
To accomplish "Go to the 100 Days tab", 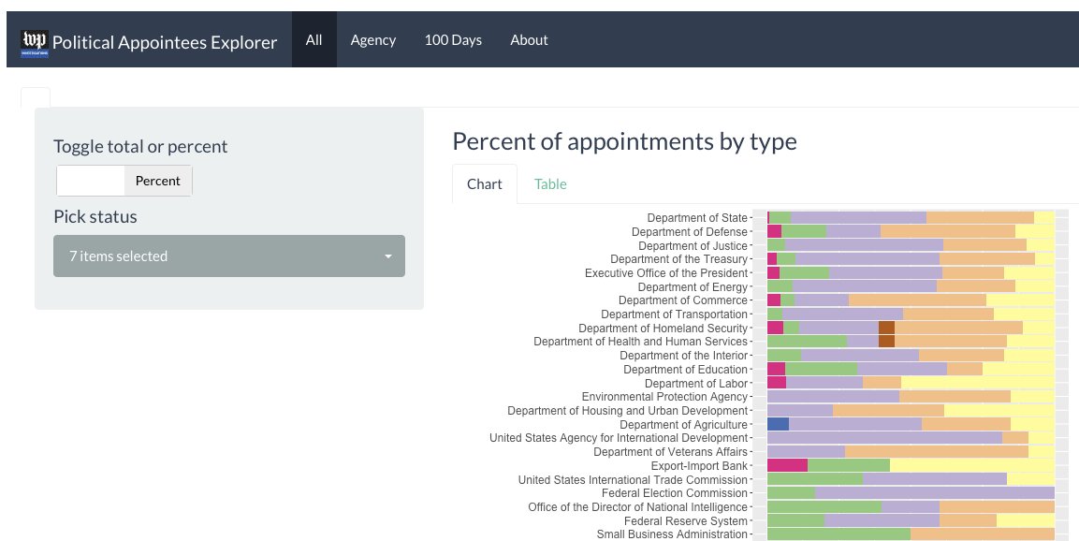I will [x=453, y=40].
